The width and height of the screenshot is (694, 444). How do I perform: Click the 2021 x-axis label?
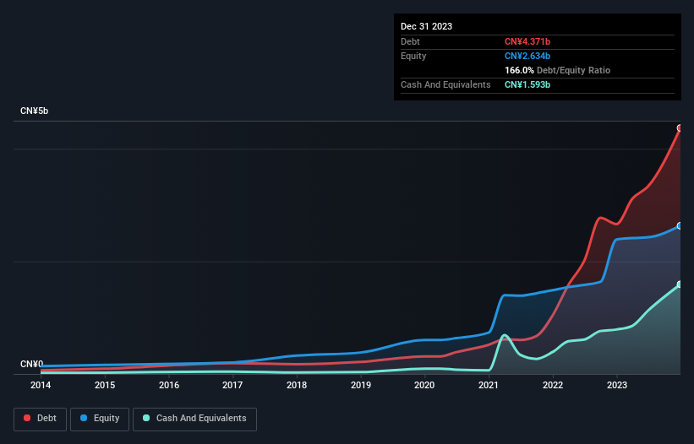coord(489,385)
